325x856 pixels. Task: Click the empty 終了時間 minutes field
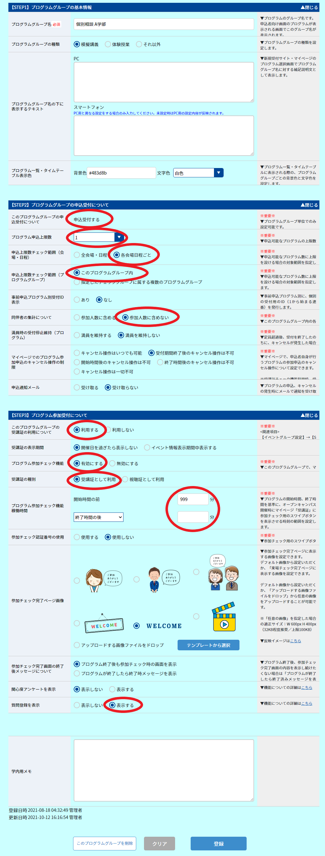(193, 517)
